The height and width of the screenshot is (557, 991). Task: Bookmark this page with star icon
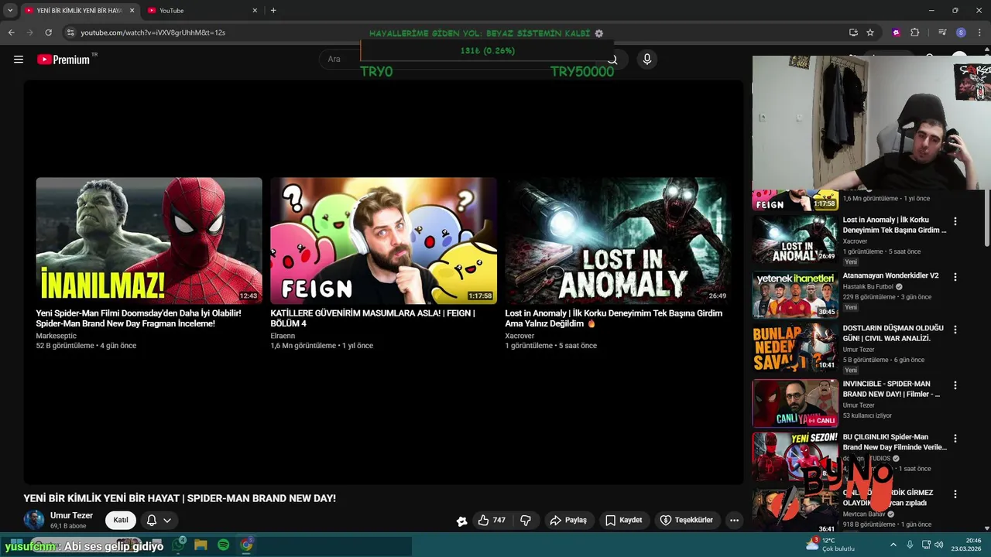pos(870,32)
